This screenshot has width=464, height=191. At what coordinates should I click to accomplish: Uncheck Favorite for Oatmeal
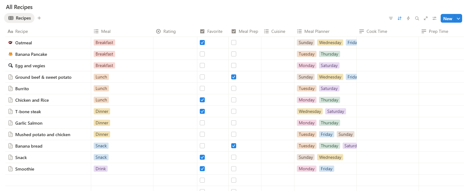pyautogui.click(x=202, y=43)
